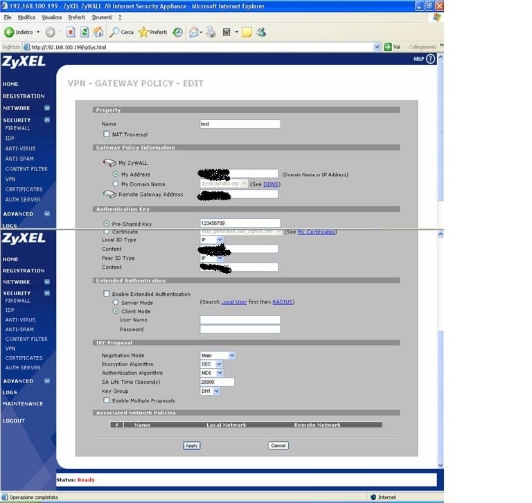Click the yellow discuss note icon
The height and width of the screenshot is (503, 532).
click(x=247, y=33)
